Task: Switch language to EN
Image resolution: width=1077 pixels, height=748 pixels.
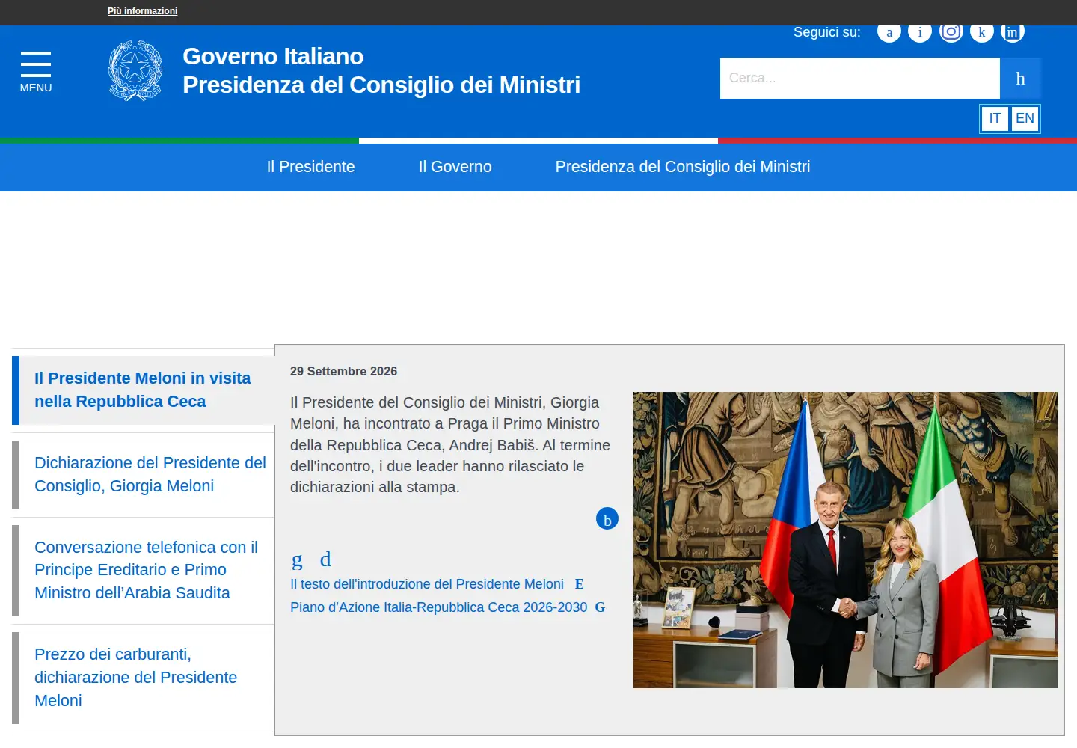Action: coord(1025,118)
